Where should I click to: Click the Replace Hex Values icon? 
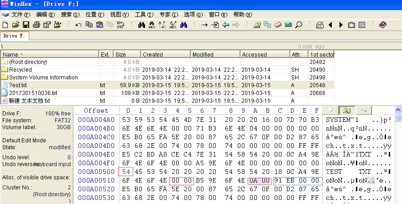pyautogui.click(x=173, y=25)
